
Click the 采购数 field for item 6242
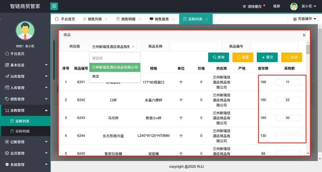(x=288, y=100)
